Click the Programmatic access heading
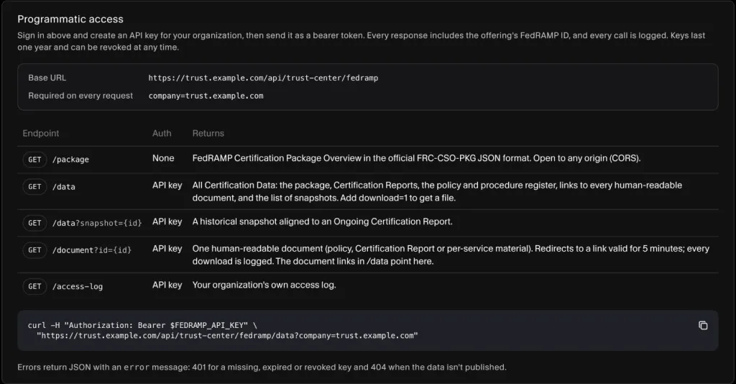736x384 pixels. click(x=70, y=19)
